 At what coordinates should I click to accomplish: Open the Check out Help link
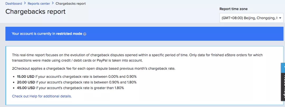click(x=42, y=96)
